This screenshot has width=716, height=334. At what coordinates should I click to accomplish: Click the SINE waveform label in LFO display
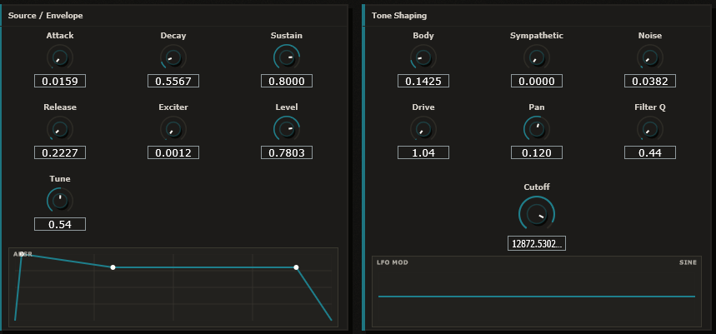pyautogui.click(x=688, y=262)
